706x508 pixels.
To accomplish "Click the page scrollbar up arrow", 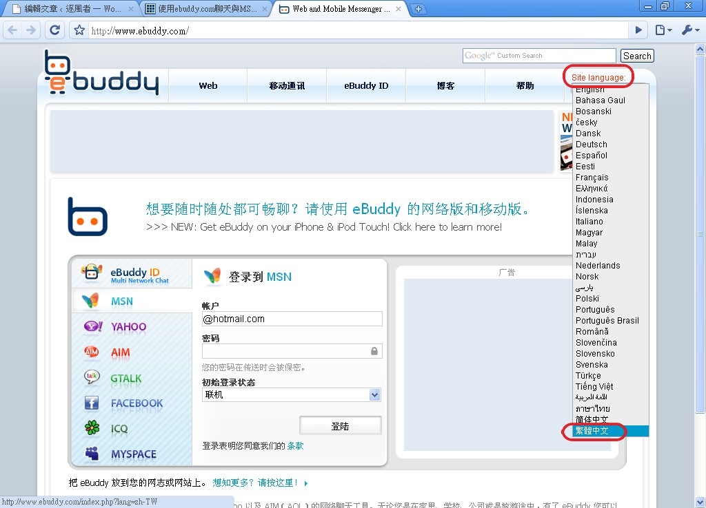I will tap(700, 49).
